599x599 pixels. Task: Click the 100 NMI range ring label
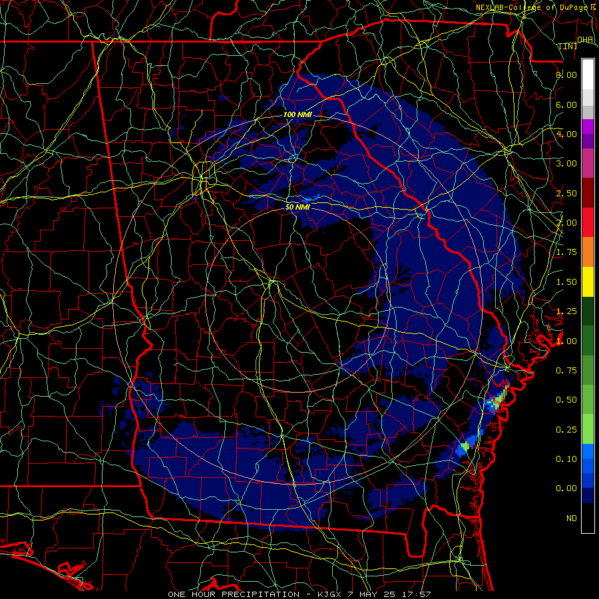[298, 114]
